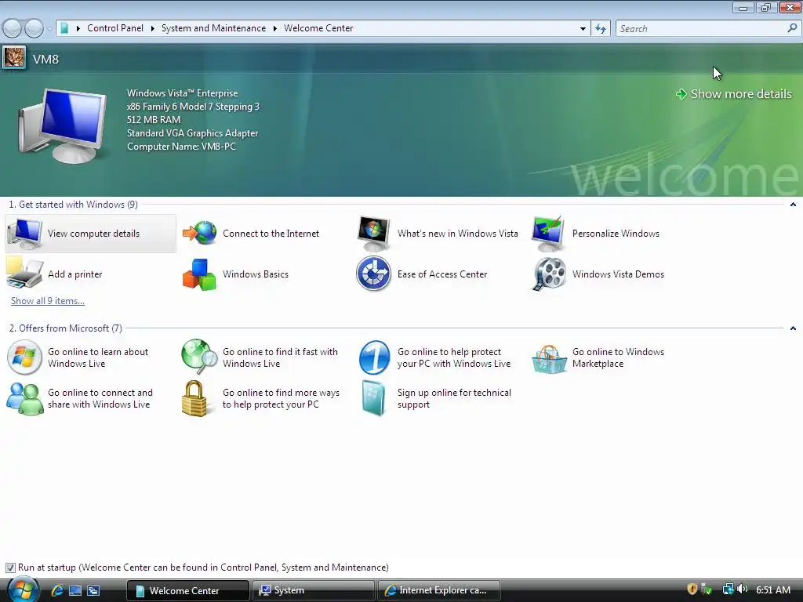Click the Windows Vista Enterprise text
Image resolution: width=803 pixels, height=602 pixels.
coord(182,93)
